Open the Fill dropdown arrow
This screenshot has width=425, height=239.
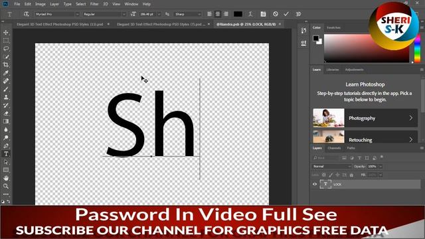(381, 175)
